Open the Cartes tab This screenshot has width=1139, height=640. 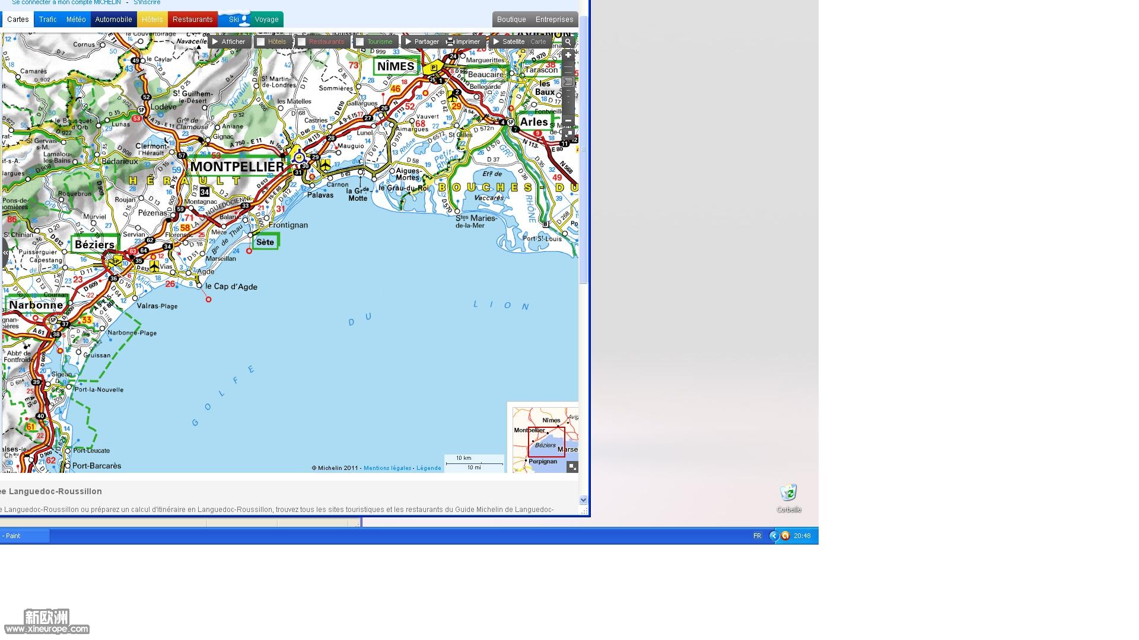click(x=18, y=20)
